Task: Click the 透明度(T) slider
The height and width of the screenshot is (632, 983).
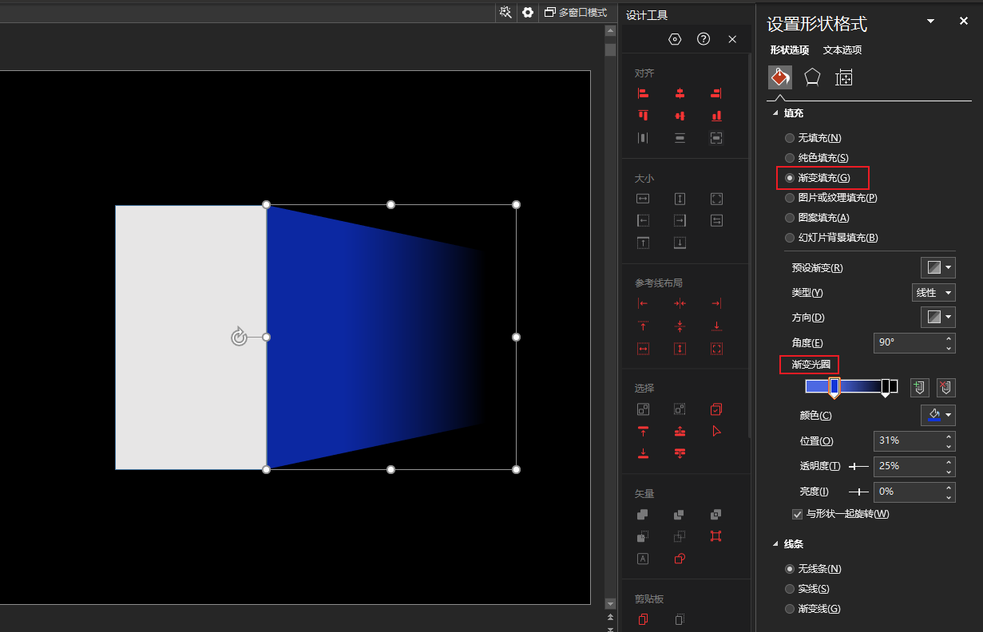Action: click(858, 466)
